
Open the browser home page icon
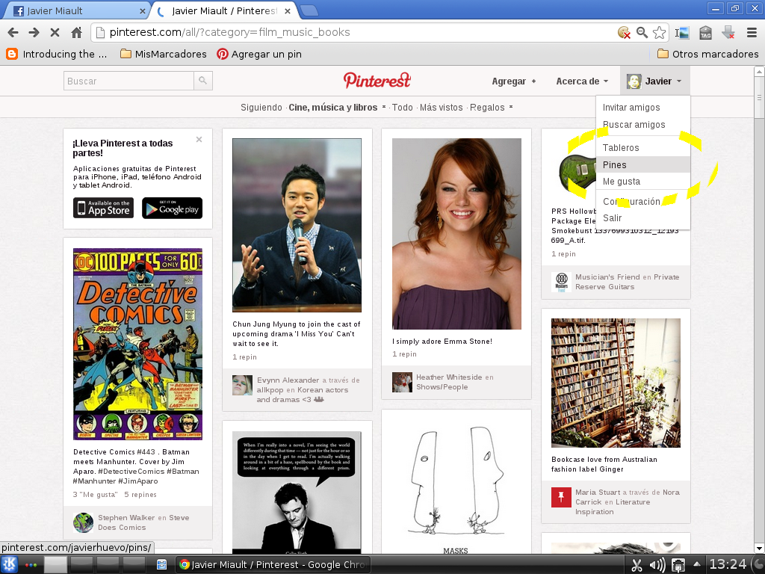[x=76, y=33]
